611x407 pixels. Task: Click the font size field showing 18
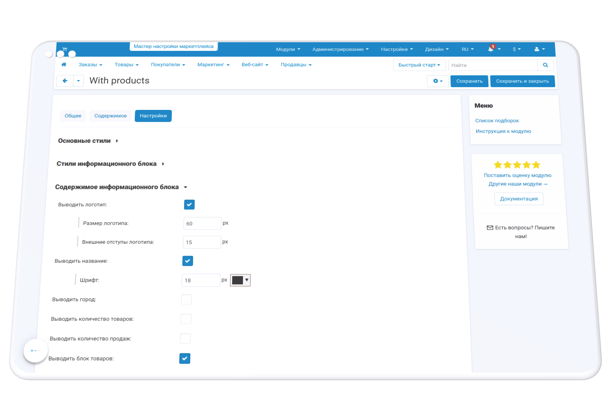click(x=201, y=280)
